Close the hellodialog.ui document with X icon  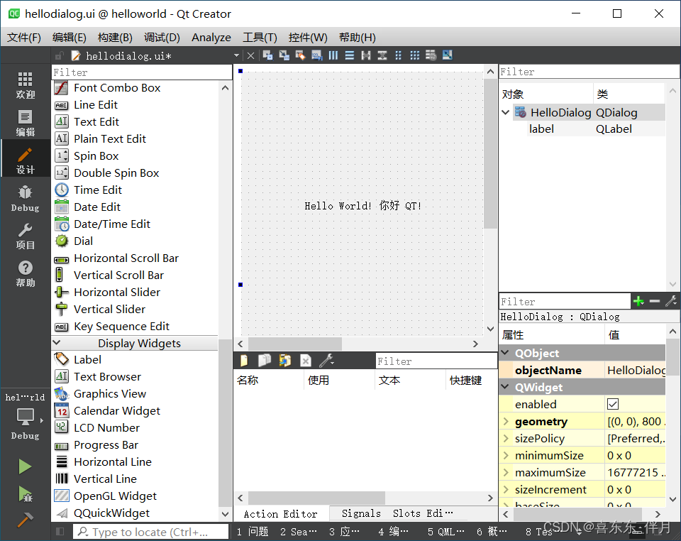(x=250, y=55)
